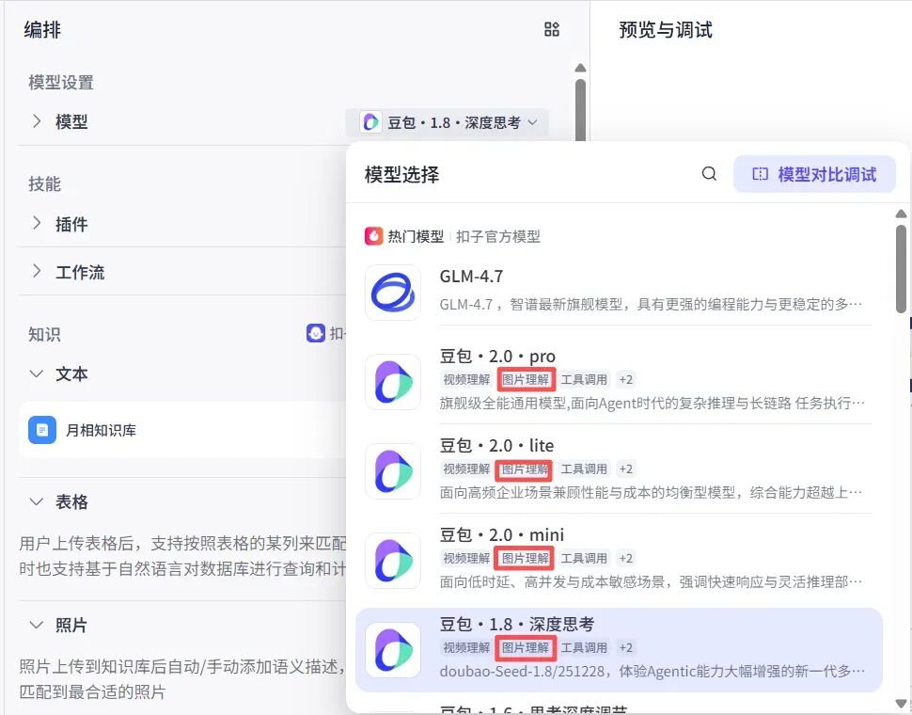Click the model list scrollbar thumb
912x715 pixels.
click(901, 268)
